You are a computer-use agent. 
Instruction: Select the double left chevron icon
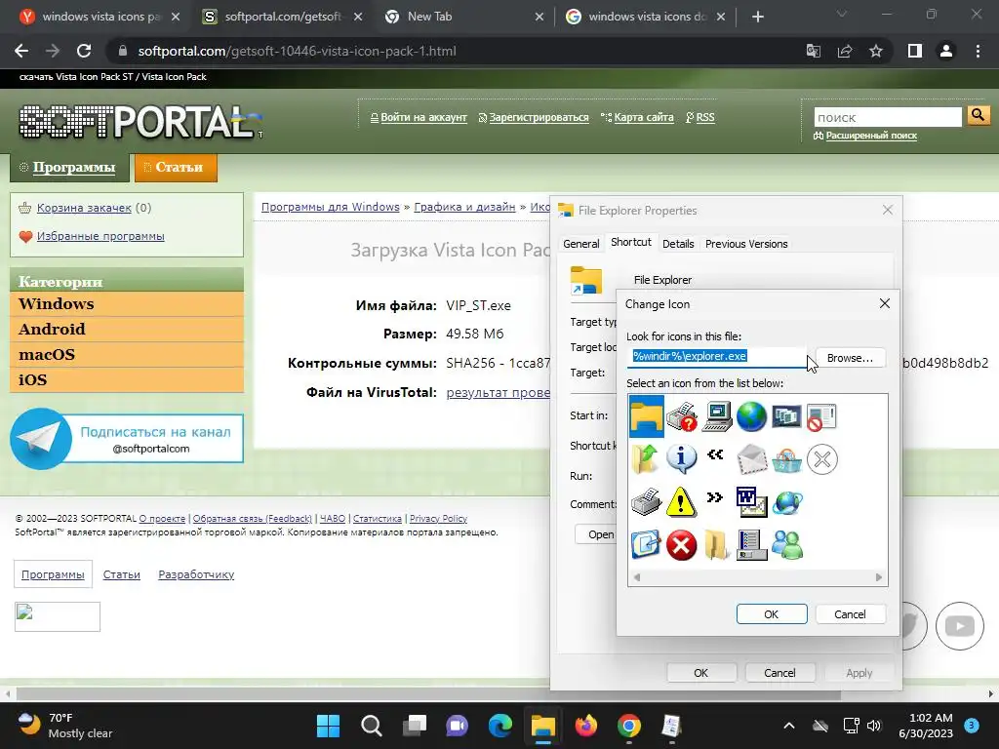click(715, 454)
